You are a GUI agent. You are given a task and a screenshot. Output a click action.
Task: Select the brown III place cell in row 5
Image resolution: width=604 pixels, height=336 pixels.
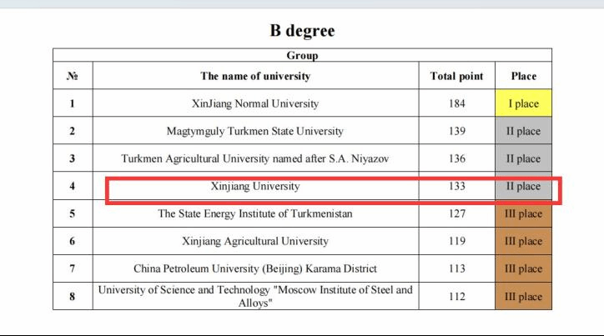523,213
